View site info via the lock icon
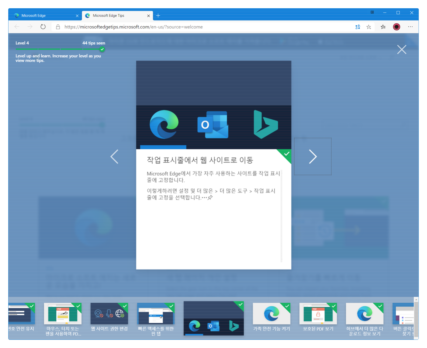The width and height of the screenshot is (427, 348). pyautogui.click(x=58, y=27)
